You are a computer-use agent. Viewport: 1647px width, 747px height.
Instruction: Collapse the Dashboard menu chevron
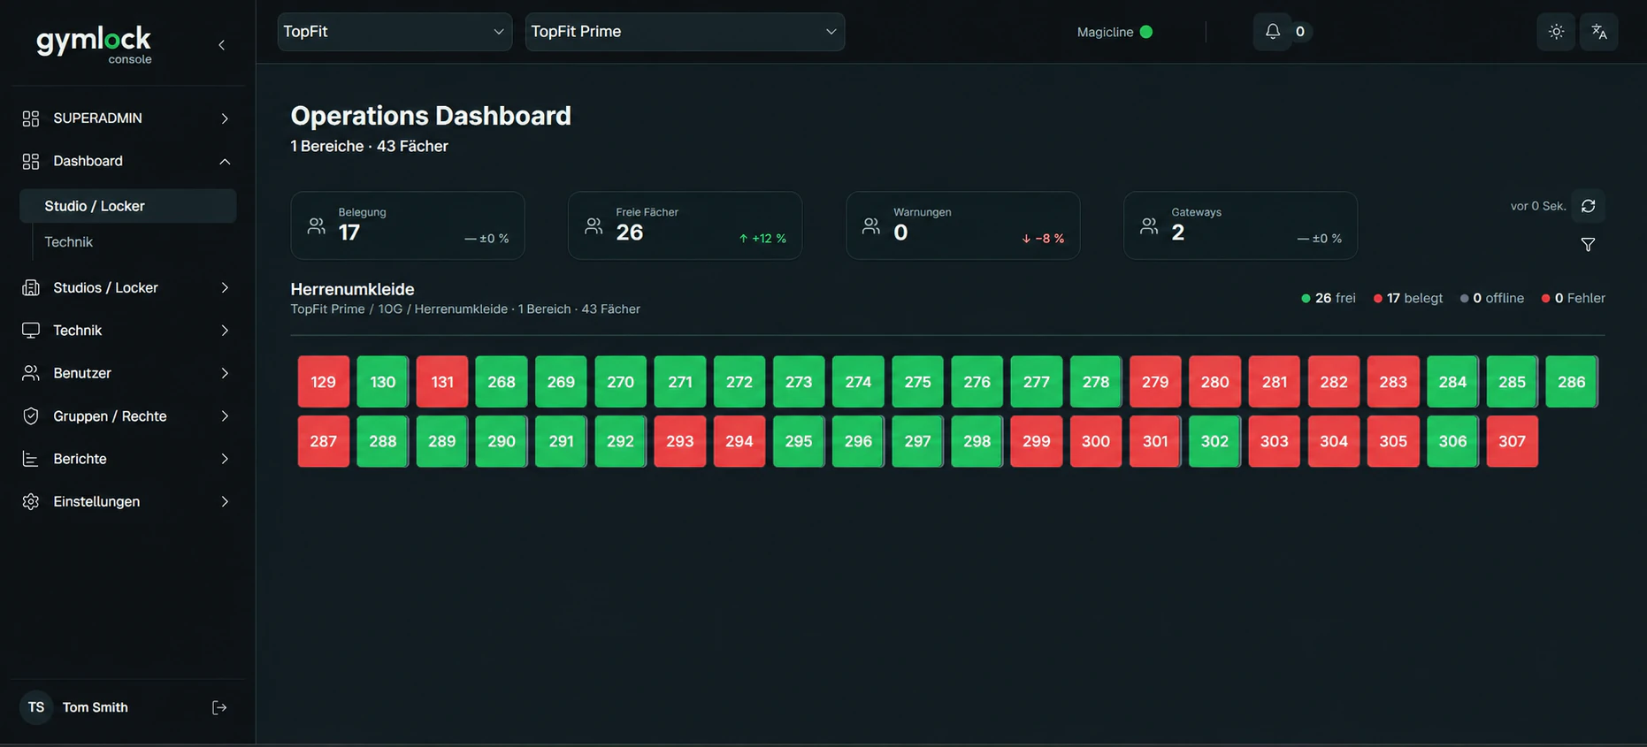click(x=225, y=161)
